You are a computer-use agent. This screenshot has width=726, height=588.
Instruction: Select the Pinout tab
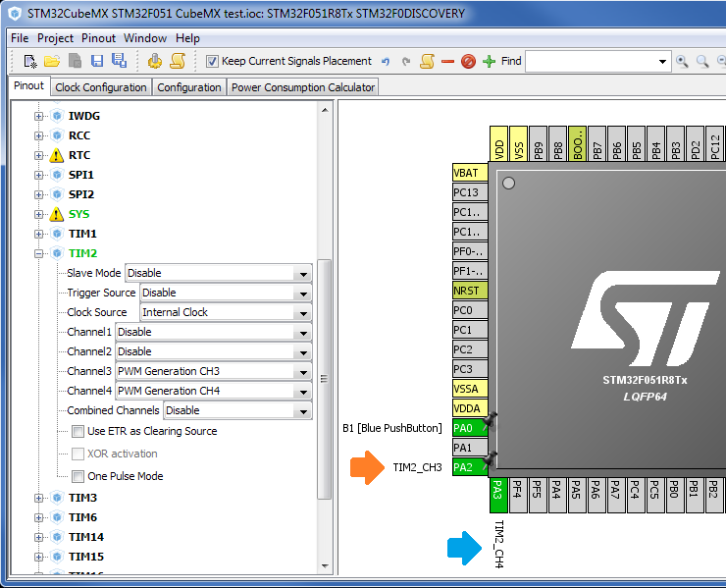(x=28, y=86)
